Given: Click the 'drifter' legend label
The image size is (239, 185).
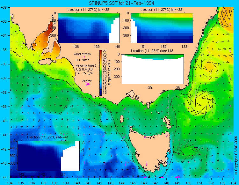Looking at the screenshot, I should click(x=87, y=81).
